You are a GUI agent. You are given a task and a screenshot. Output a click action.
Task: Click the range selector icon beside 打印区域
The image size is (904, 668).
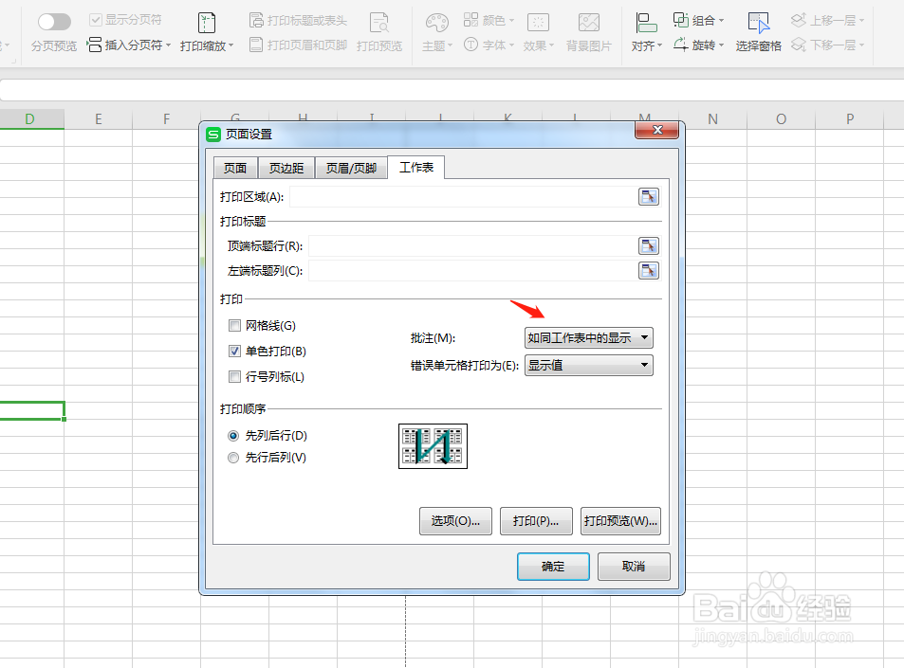click(x=649, y=196)
